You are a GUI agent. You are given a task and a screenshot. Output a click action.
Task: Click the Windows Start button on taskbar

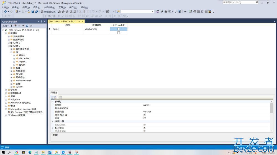coord(3,152)
